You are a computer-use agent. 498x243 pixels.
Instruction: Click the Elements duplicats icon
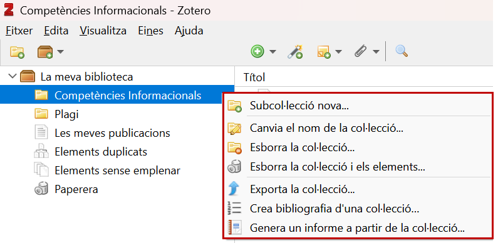pyautogui.click(x=41, y=151)
